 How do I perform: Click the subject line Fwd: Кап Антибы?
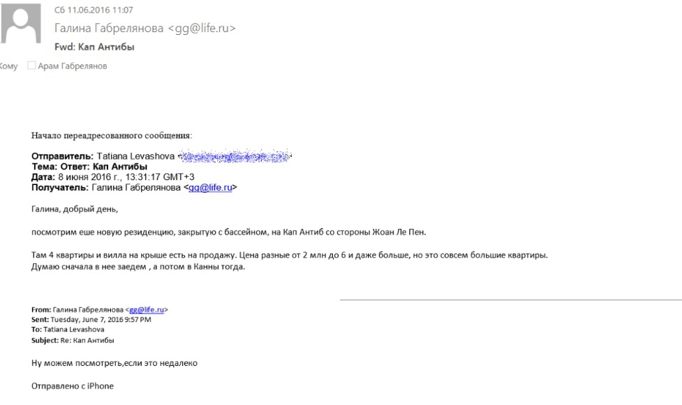[94, 47]
